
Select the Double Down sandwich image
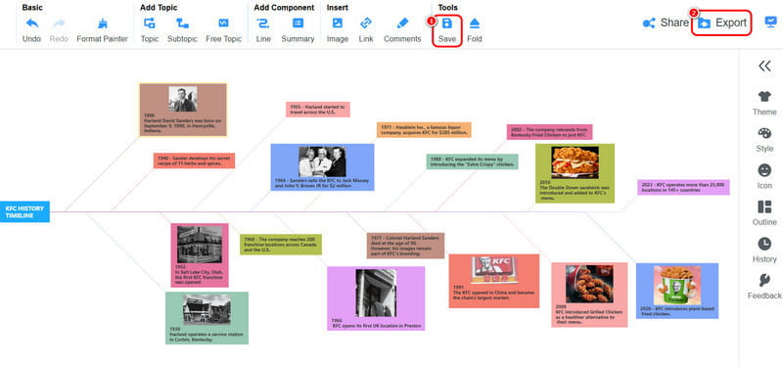(575, 162)
